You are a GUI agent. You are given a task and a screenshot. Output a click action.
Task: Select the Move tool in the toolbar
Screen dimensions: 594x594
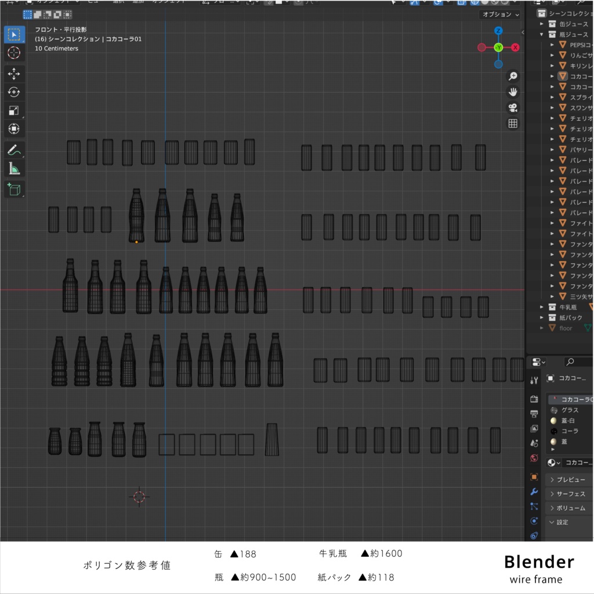(15, 74)
